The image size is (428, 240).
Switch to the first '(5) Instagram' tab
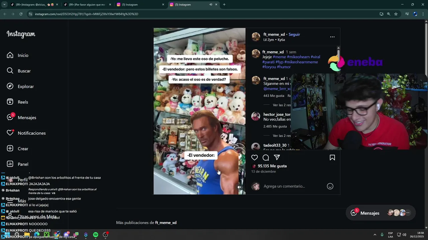click(x=140, y=5)
